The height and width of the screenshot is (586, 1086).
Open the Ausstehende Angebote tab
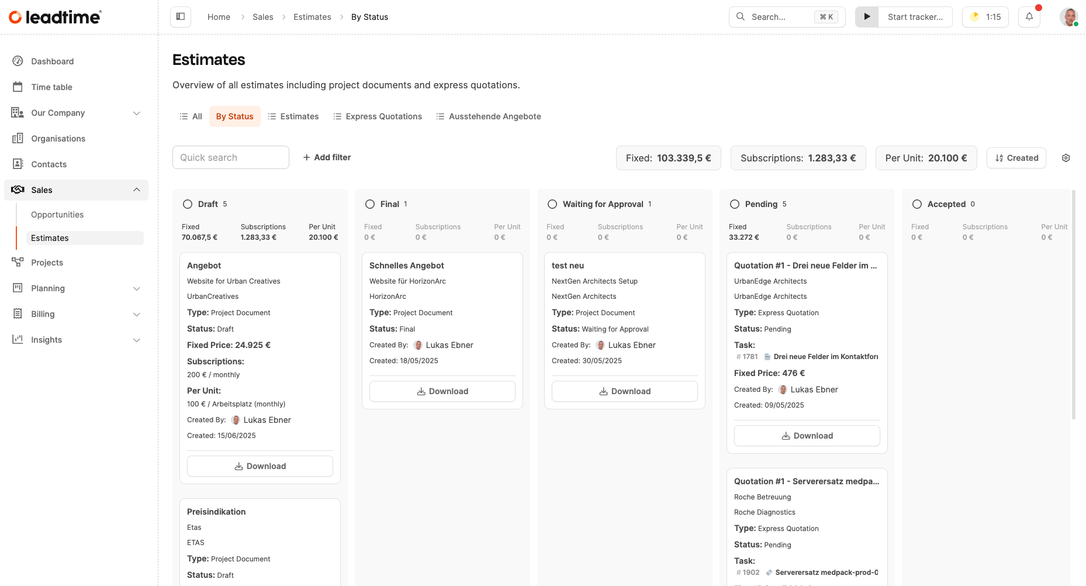(489, 116)
